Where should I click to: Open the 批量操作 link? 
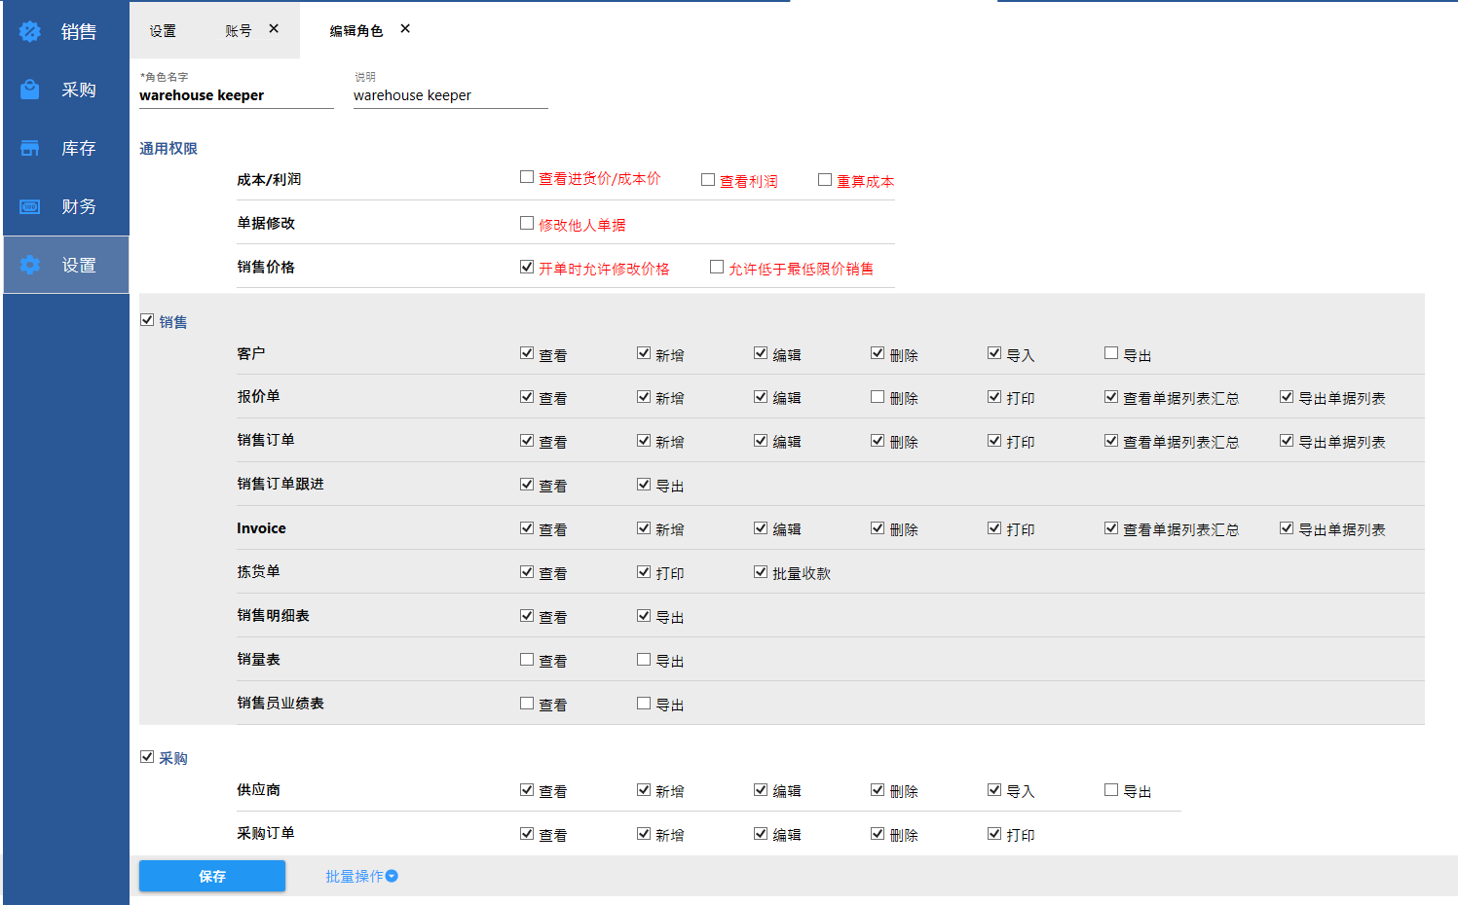354,876
